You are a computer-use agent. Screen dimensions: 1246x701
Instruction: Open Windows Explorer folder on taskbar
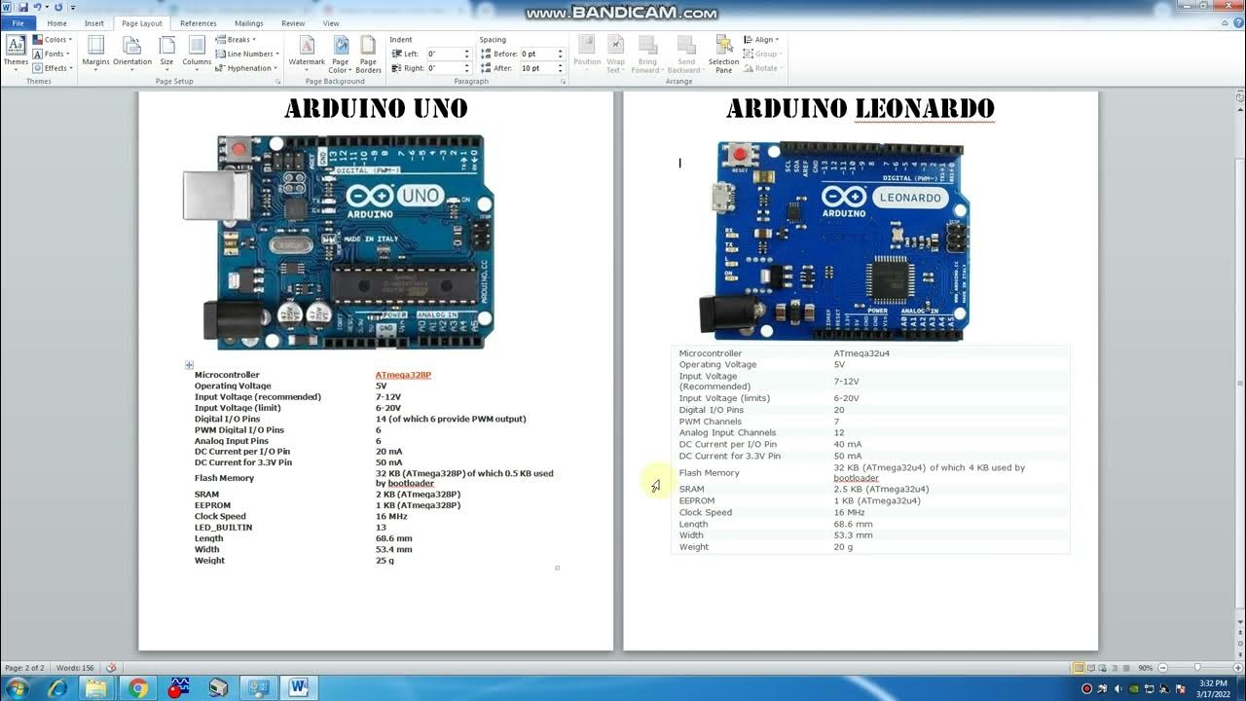[x=97, y=688]
